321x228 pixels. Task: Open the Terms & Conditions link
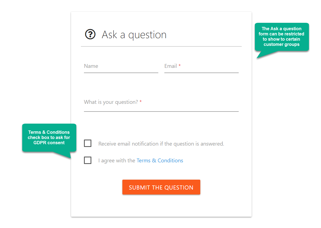tap(160, 160)
